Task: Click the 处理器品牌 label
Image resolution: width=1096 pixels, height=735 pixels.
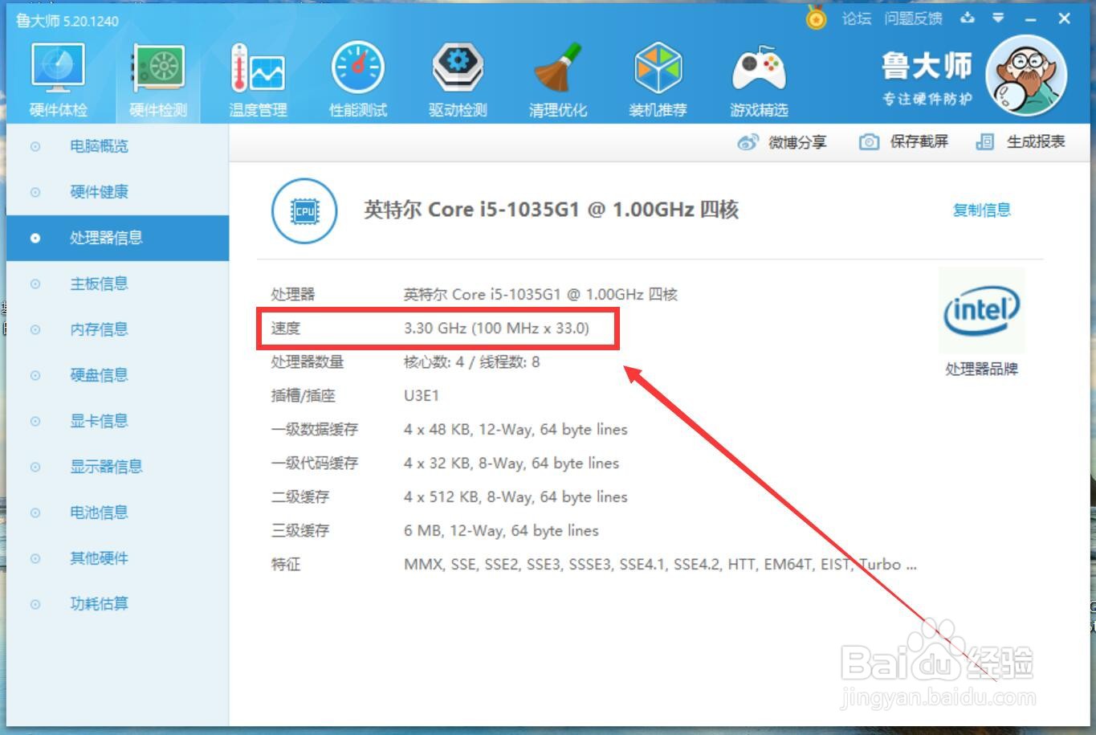Action: pyautogui.click(x=981, y=370)
